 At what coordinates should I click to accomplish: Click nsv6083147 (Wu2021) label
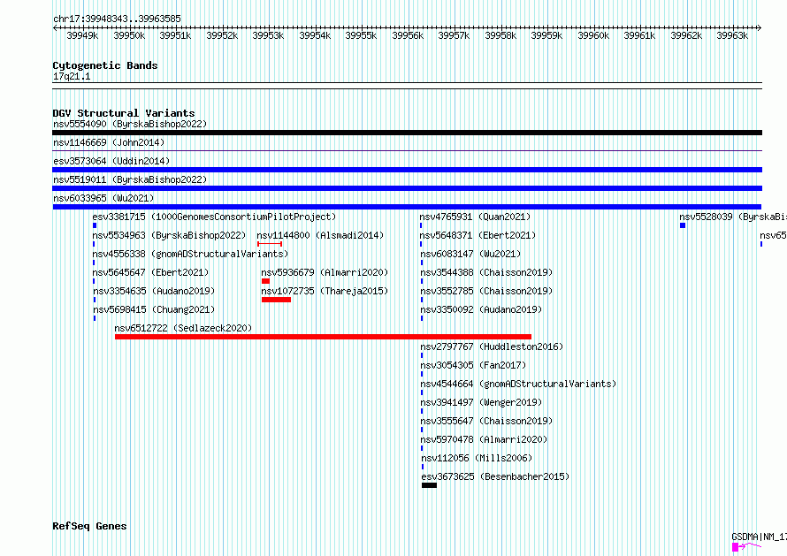coord(470,254)
